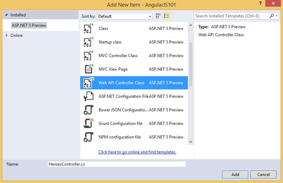Open the search options dropdown arrow
Viewport: 283px width, 183px height.
coord(277,16)
